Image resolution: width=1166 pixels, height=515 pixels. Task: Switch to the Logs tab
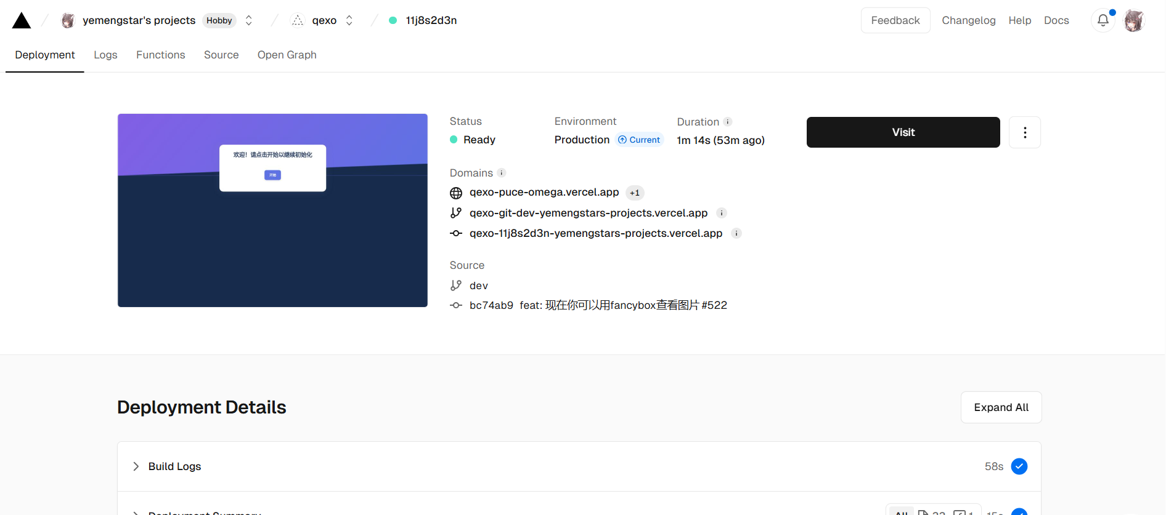pos(105,55)
